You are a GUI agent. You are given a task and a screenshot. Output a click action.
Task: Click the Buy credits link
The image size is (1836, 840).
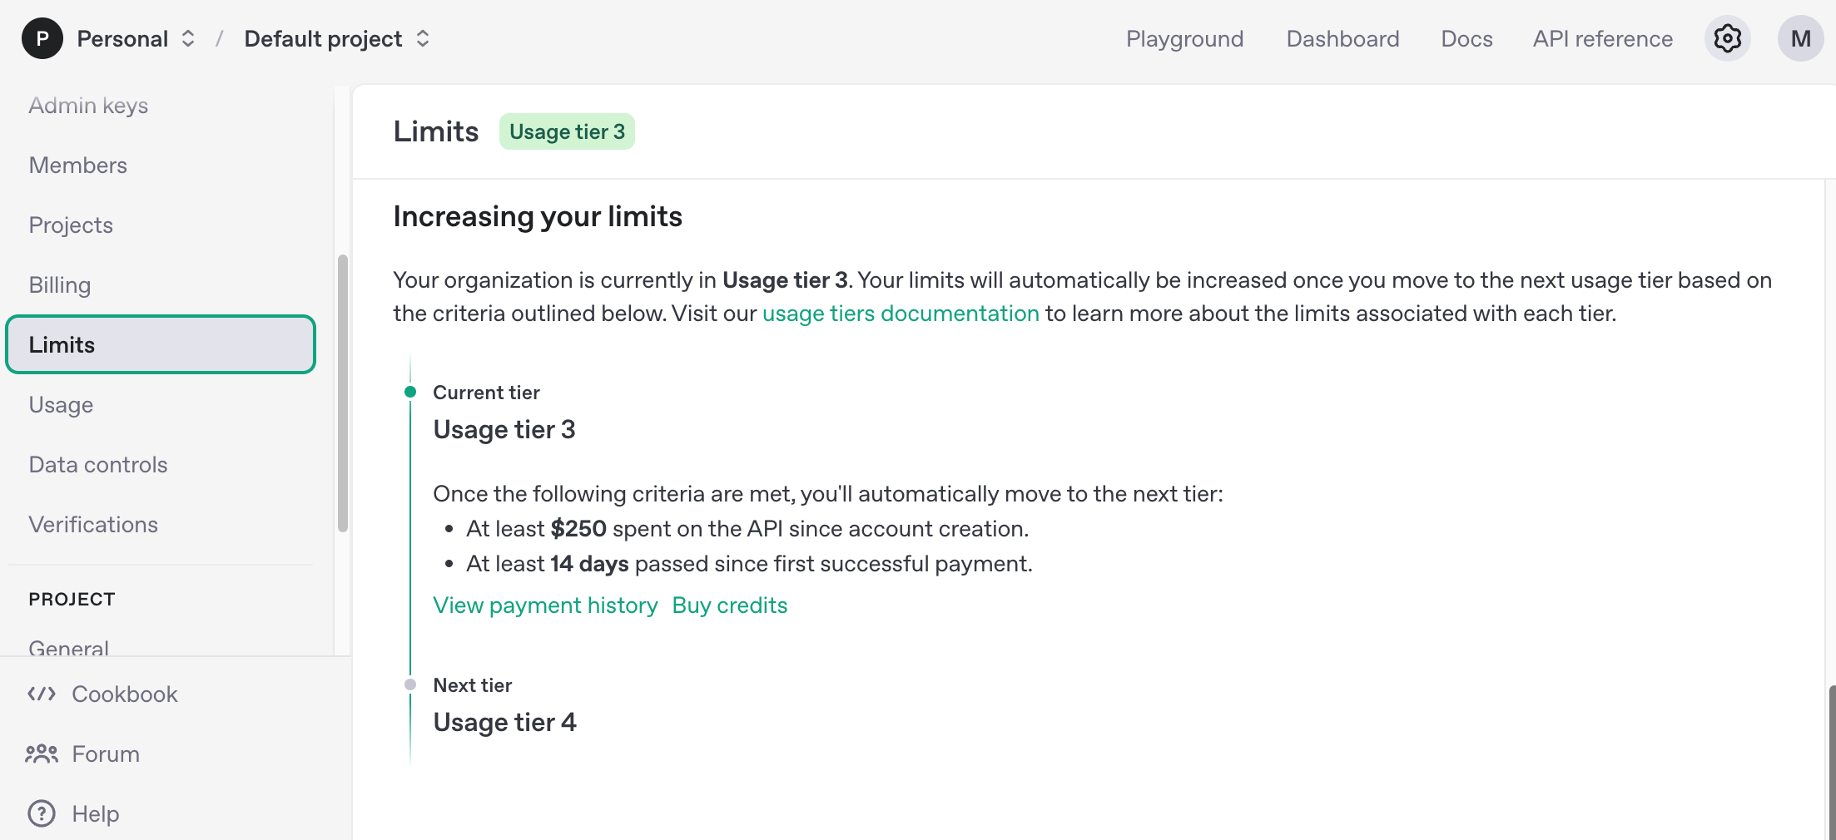tap(729, 605)
